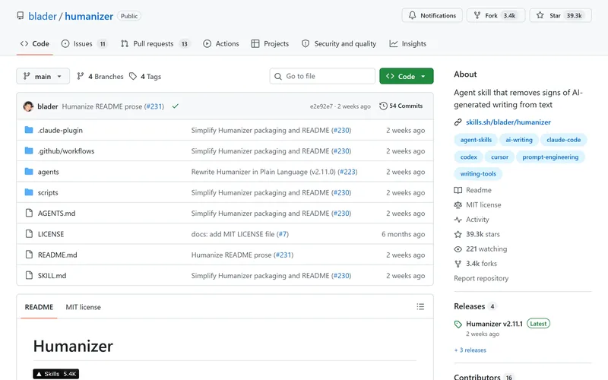
Task: Open skills.sh/blader/humanizer link
Action: click(508, 122)
